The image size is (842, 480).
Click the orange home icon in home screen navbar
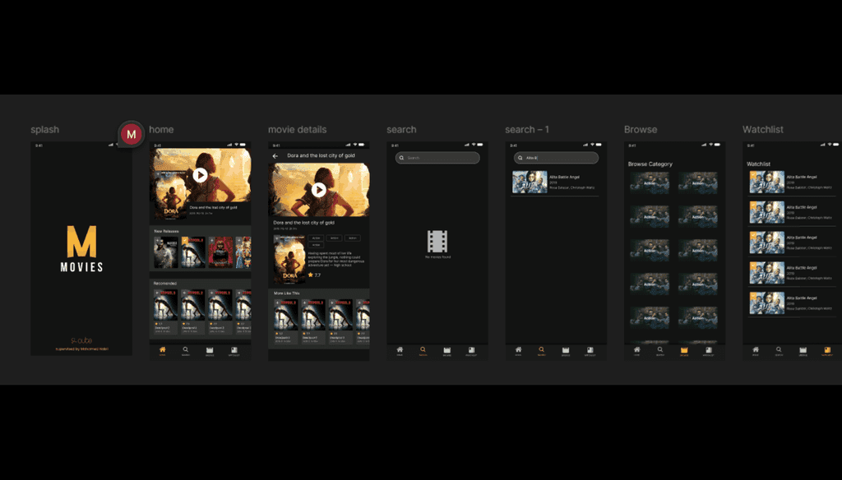[162, 351]
